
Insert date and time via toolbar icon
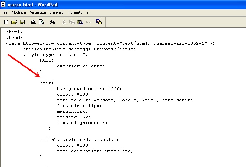click(x=99, y=22)
